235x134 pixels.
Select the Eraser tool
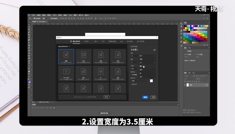tap(29, 50)
